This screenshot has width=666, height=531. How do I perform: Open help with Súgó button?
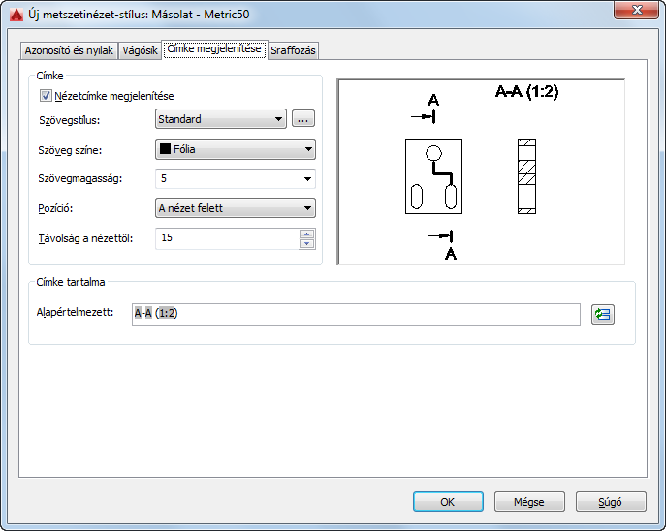[611, 502]
